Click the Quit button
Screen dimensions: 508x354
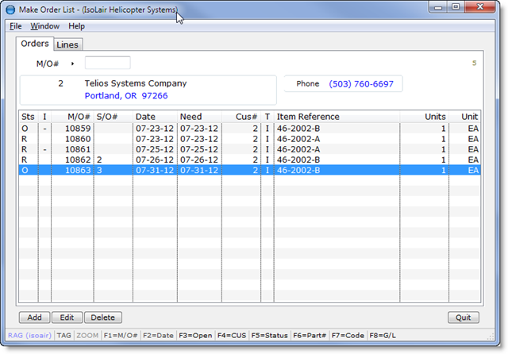[464, 317]
